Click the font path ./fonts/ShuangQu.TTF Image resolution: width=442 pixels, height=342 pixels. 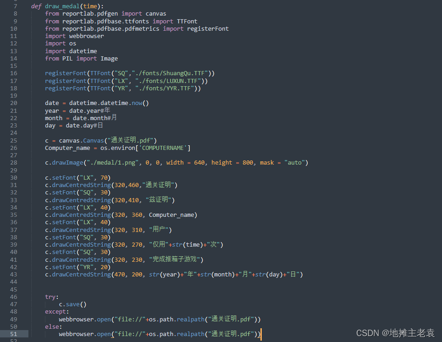click(170, 73)
